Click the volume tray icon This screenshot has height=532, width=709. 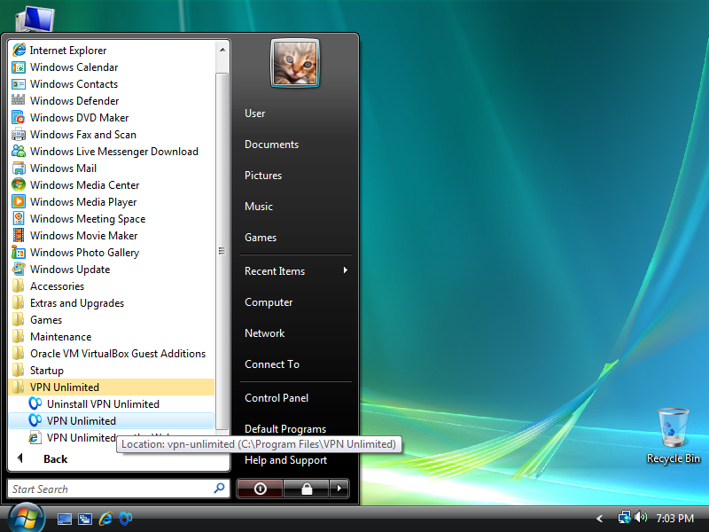(640, 517)
